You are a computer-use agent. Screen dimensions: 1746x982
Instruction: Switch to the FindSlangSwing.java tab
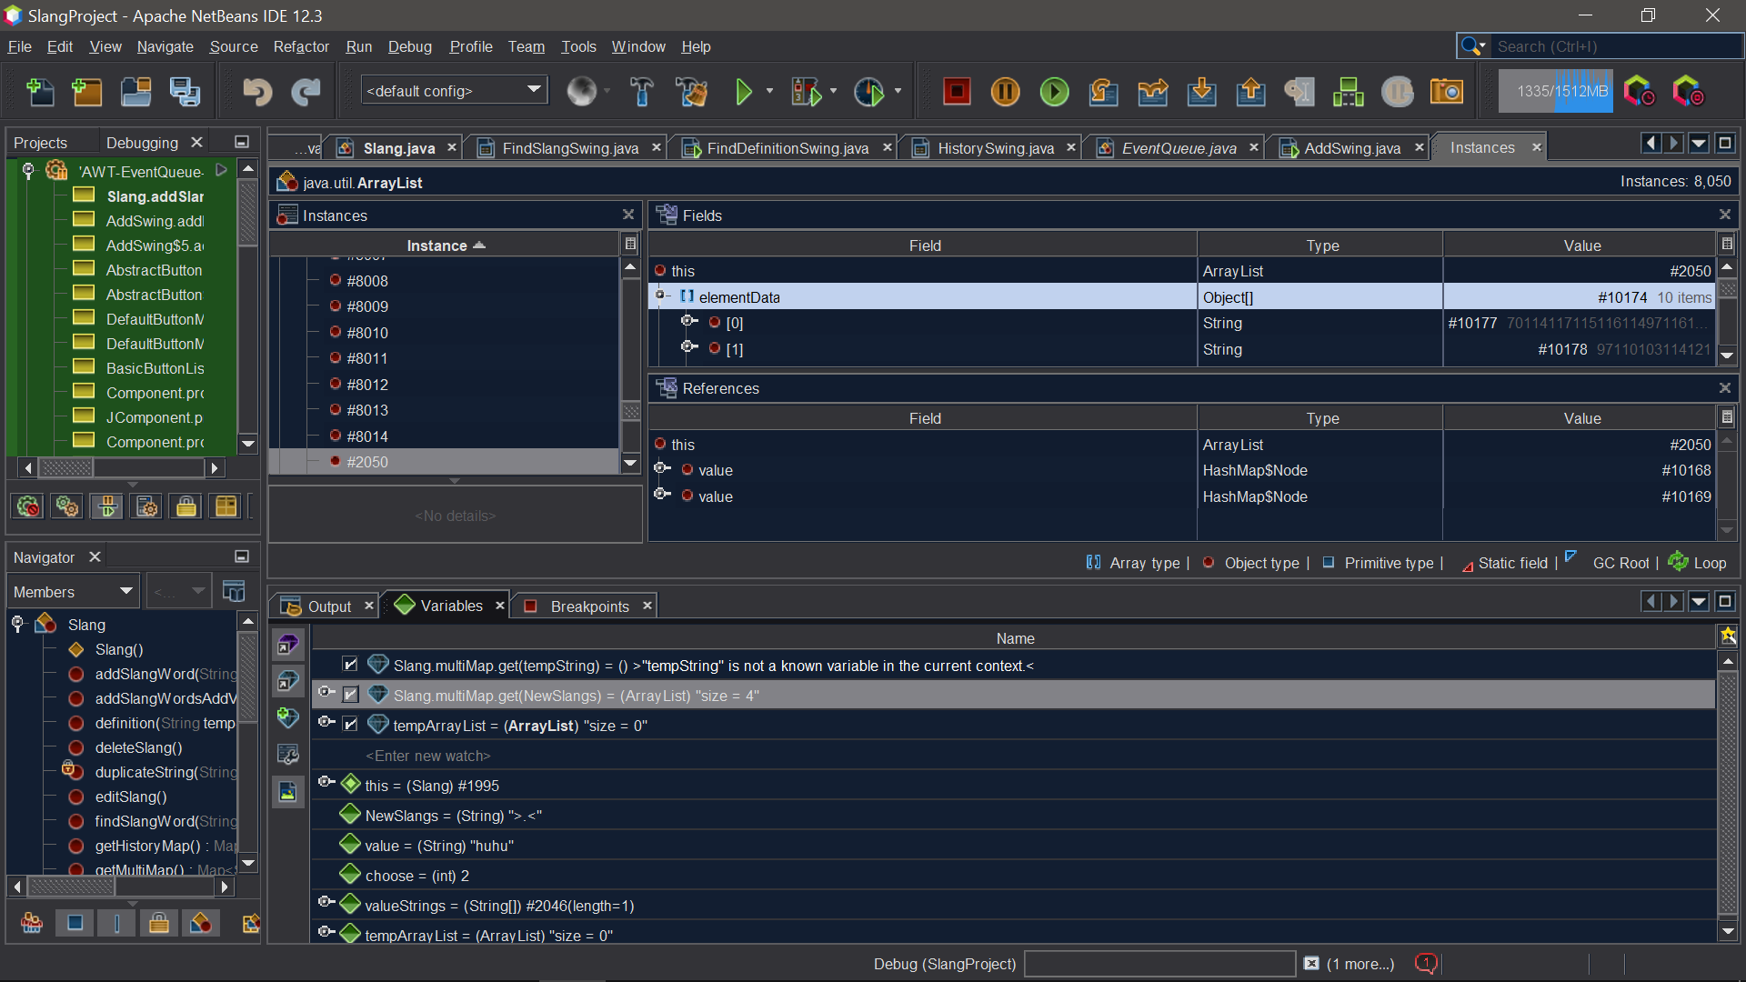click(x=570, y=148)
